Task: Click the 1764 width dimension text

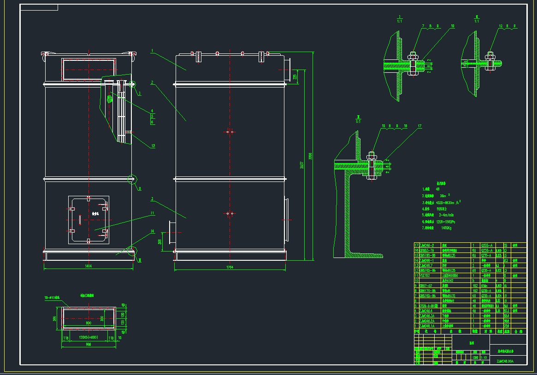Action: click(230, 267)
